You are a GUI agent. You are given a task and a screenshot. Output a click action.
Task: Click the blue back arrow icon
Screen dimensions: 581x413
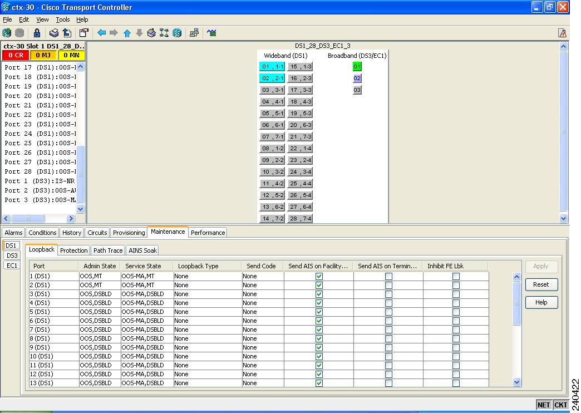[x=101, y=33]
